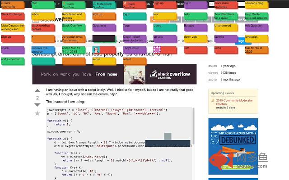Viewport: 289px width, 180px height.
Task: Mark the question as favorite with the star
Action: (37, 113)
